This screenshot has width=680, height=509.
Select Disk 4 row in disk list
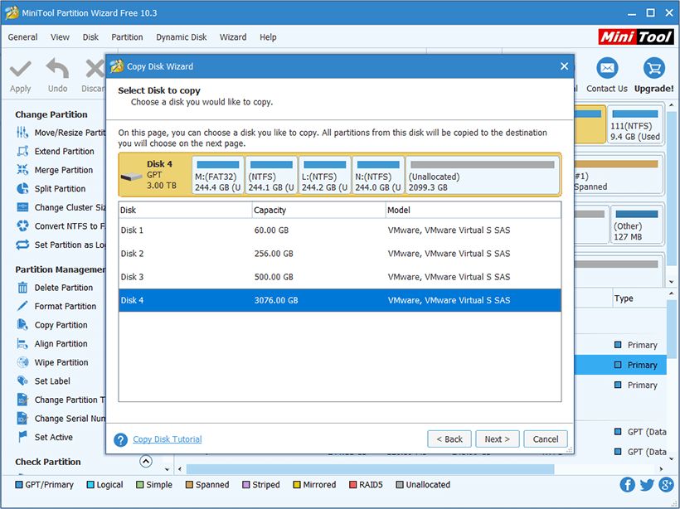tap(339, 300)
